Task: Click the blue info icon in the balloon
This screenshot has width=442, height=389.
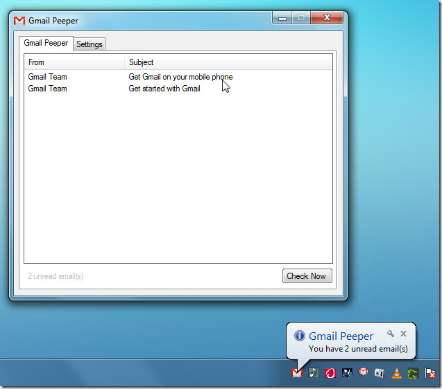Action: 300,336
